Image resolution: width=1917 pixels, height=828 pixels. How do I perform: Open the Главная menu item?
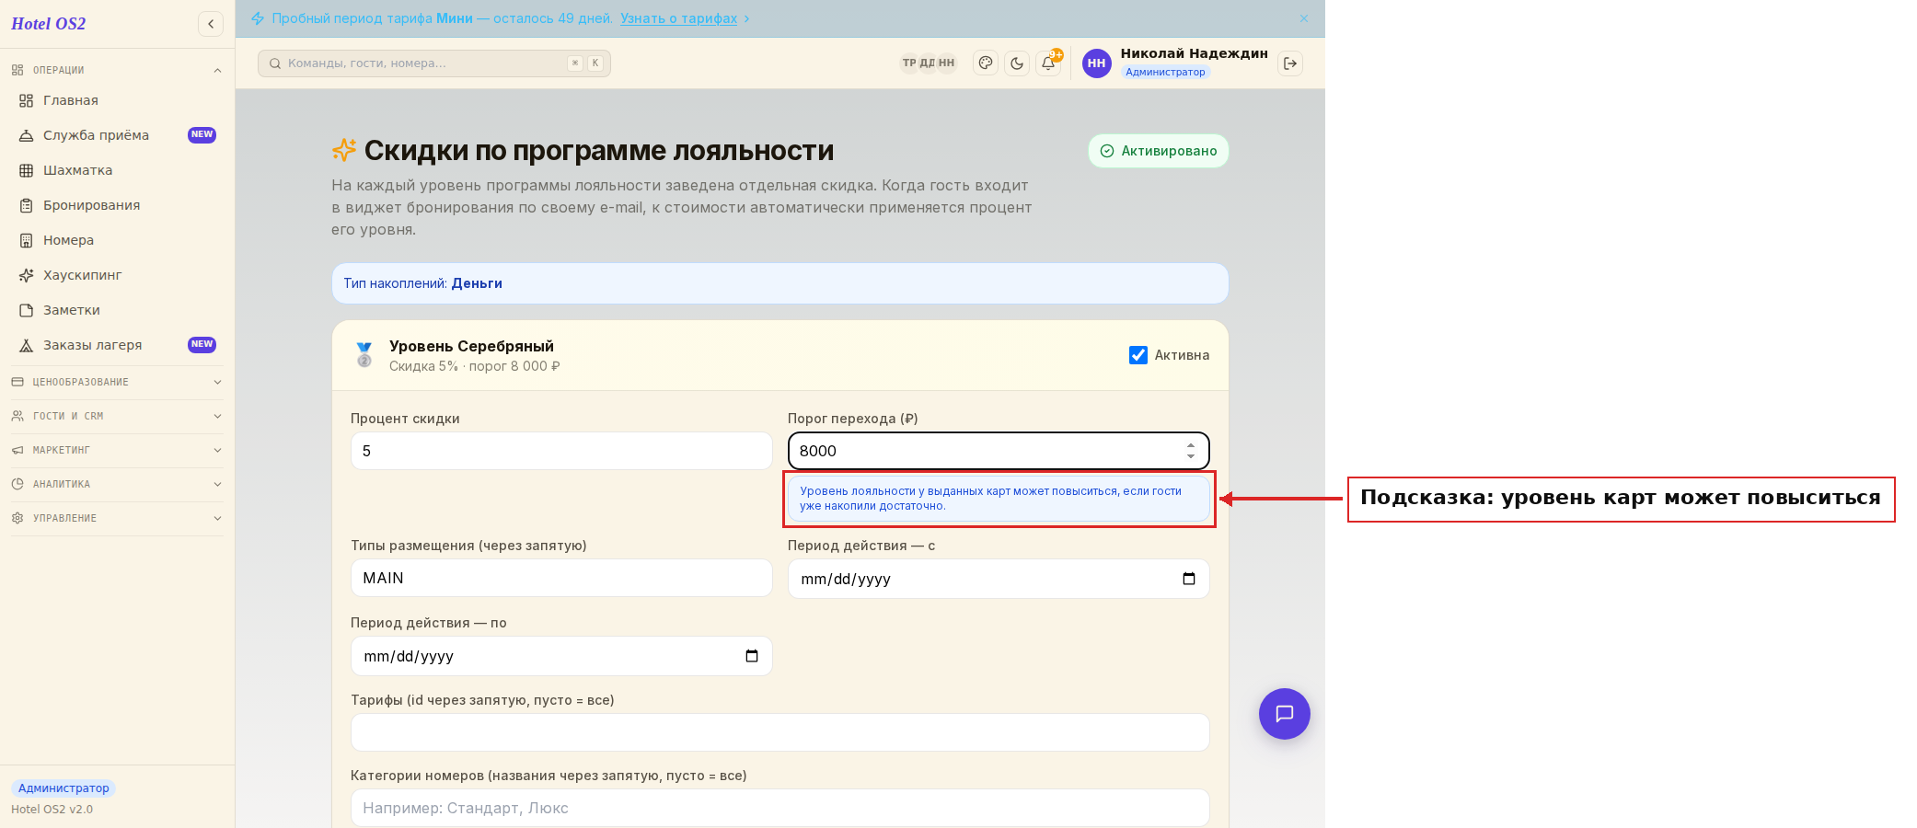point(117,100)
